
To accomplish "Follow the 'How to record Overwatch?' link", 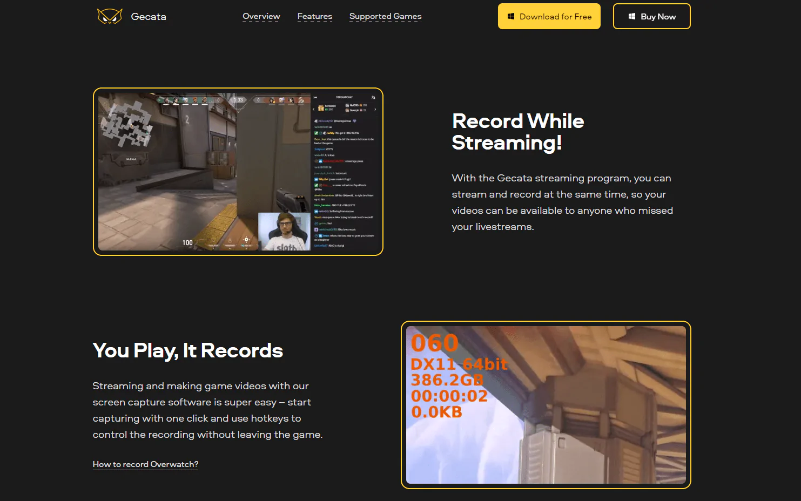I will (145, 464).
